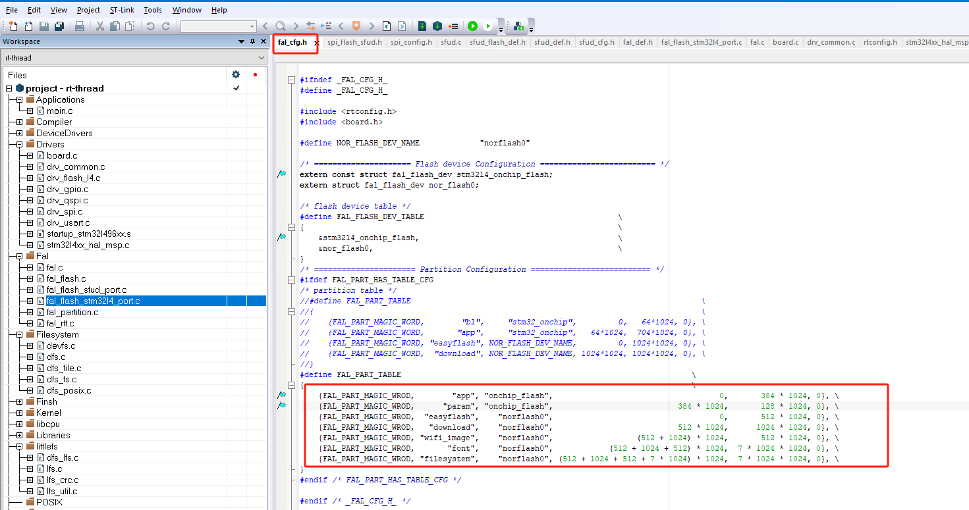The height and width of the screenshot is (510, 969).
Task: Switch to board.c editor tab
Action: point(785,42)
